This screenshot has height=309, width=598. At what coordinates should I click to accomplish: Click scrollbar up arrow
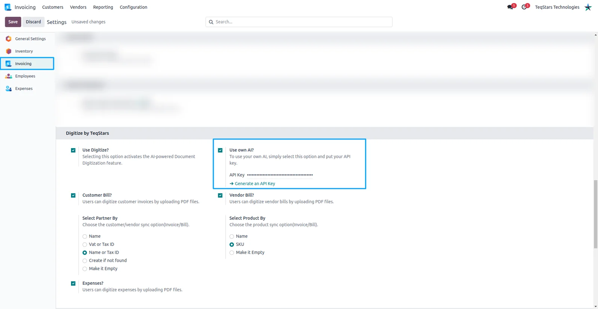click(x=595, y=35)
